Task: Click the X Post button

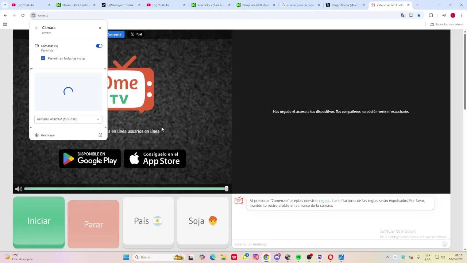Action: (x=136, y=34)
